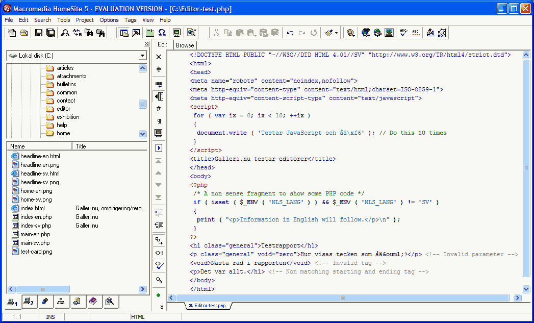Viewport: 534px width, 323px height.
Task: Open the Tags menu
Action: tap(131, 20)
